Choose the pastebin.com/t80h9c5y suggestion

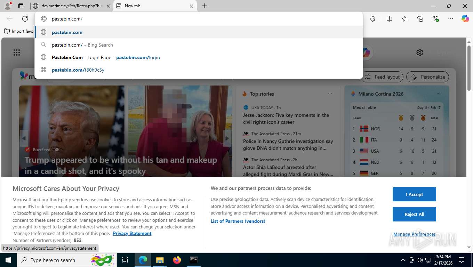coord(199,70)
